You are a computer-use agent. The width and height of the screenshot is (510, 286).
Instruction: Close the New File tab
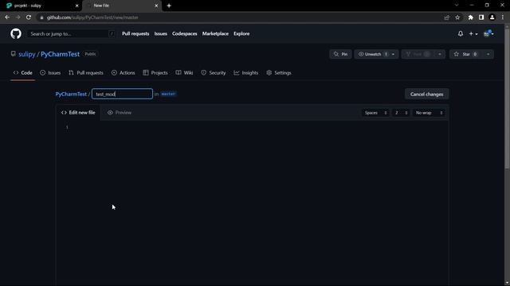click(156, 6)
